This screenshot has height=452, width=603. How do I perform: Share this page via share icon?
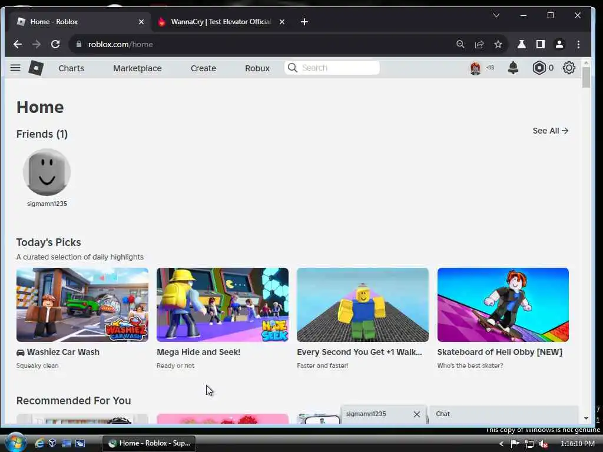pos(479,44)
